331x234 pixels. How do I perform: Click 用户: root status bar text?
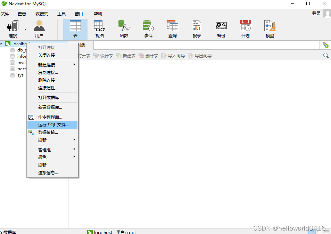click(x=126, y=232)
